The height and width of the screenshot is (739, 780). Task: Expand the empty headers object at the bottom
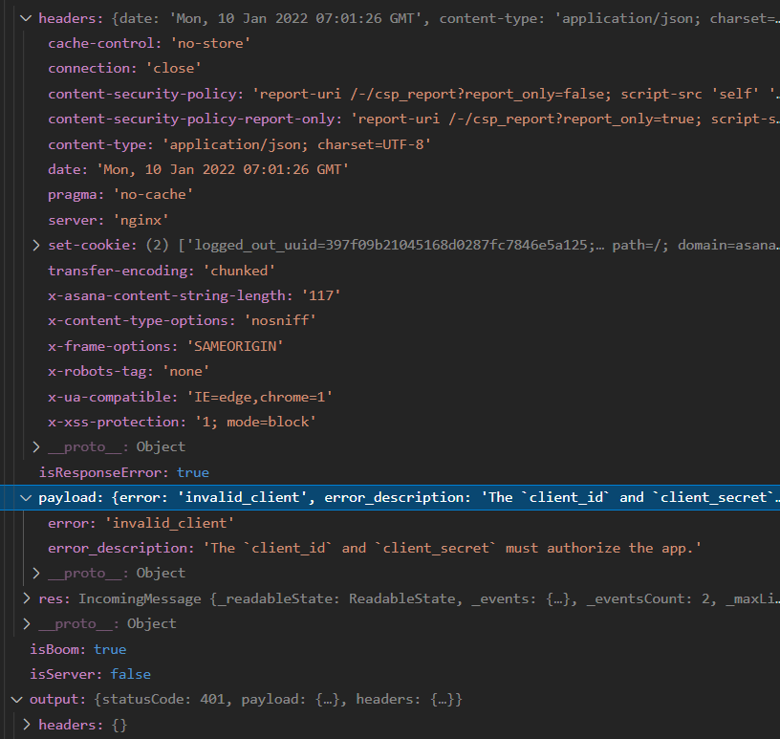[x=27, y=725]
